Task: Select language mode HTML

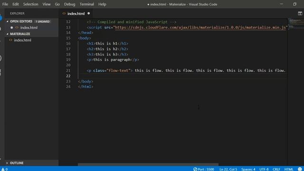Action: [289, 169]
